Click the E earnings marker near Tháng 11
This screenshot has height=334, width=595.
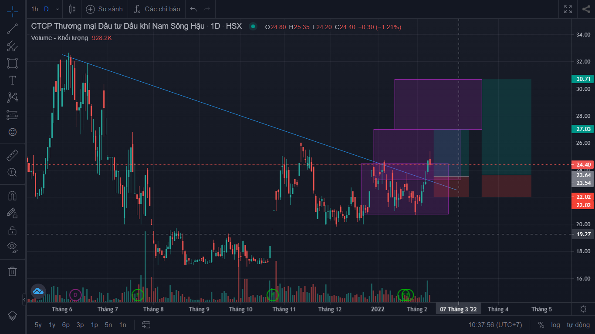coord(272,295)
